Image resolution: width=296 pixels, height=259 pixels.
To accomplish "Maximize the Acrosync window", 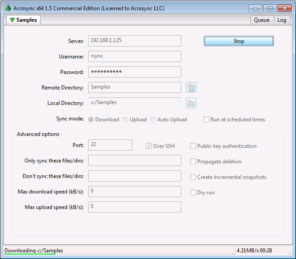I will [x=270, y=8].
